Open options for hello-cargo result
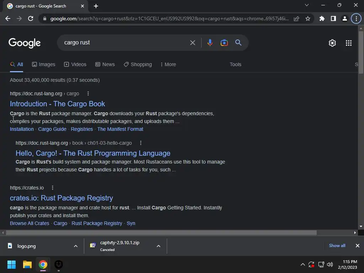Image resolution: width=364 pixels, height=273 pixels. tap(141, 143)
